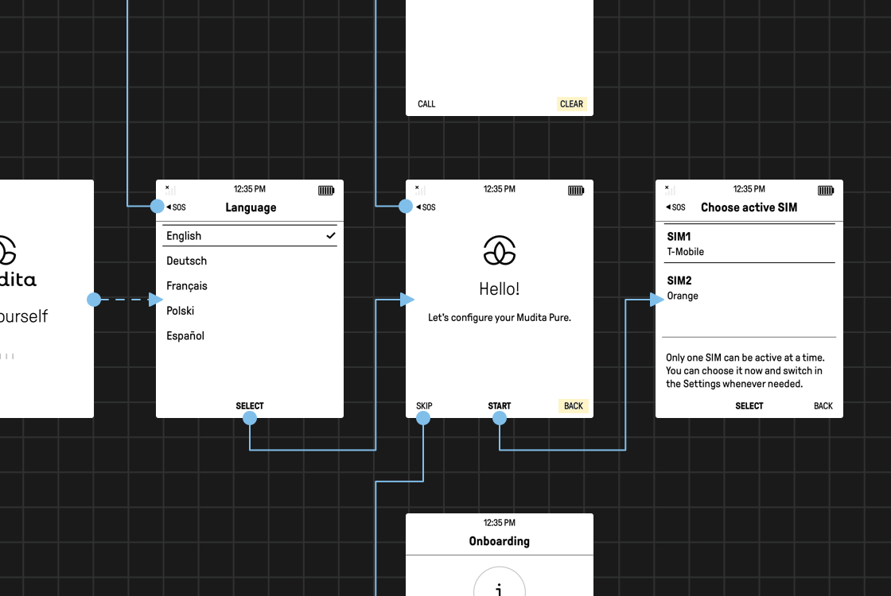This screenshot has height=596, width=891.
Task: Click signal icon on Hello screen
Action: click(420, 190)
